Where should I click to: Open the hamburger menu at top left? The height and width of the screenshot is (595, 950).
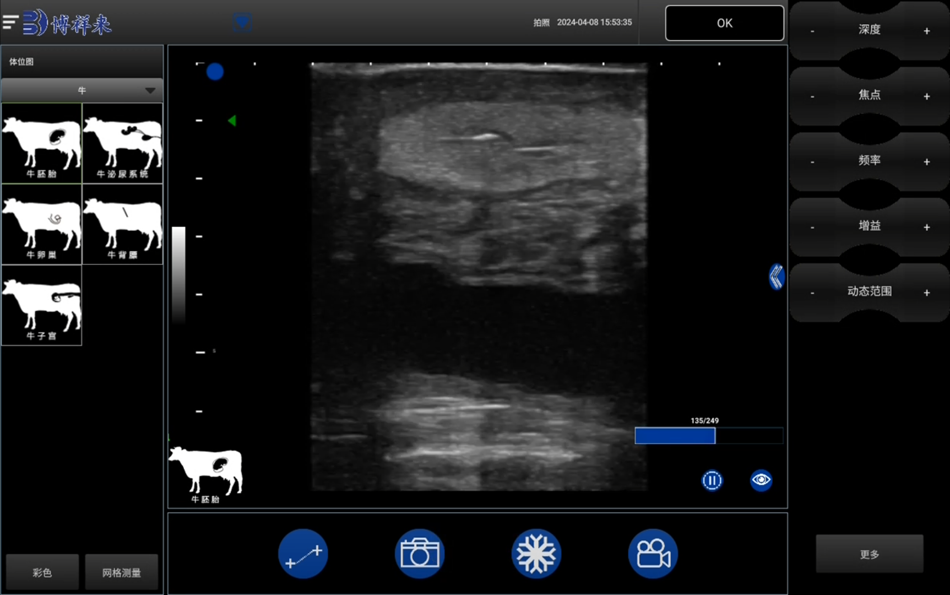[x=10, y=23]
